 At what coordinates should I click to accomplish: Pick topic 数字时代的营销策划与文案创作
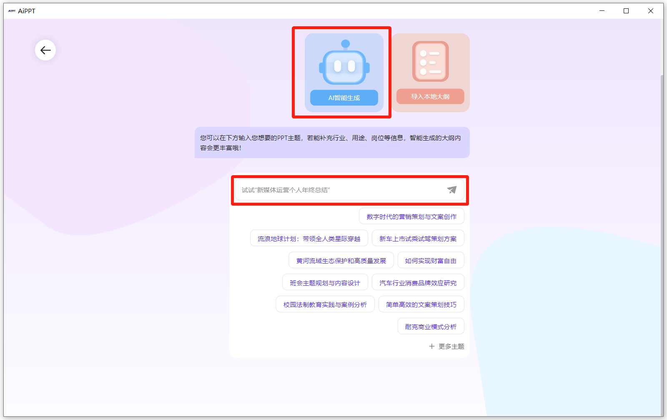point(411,216)
